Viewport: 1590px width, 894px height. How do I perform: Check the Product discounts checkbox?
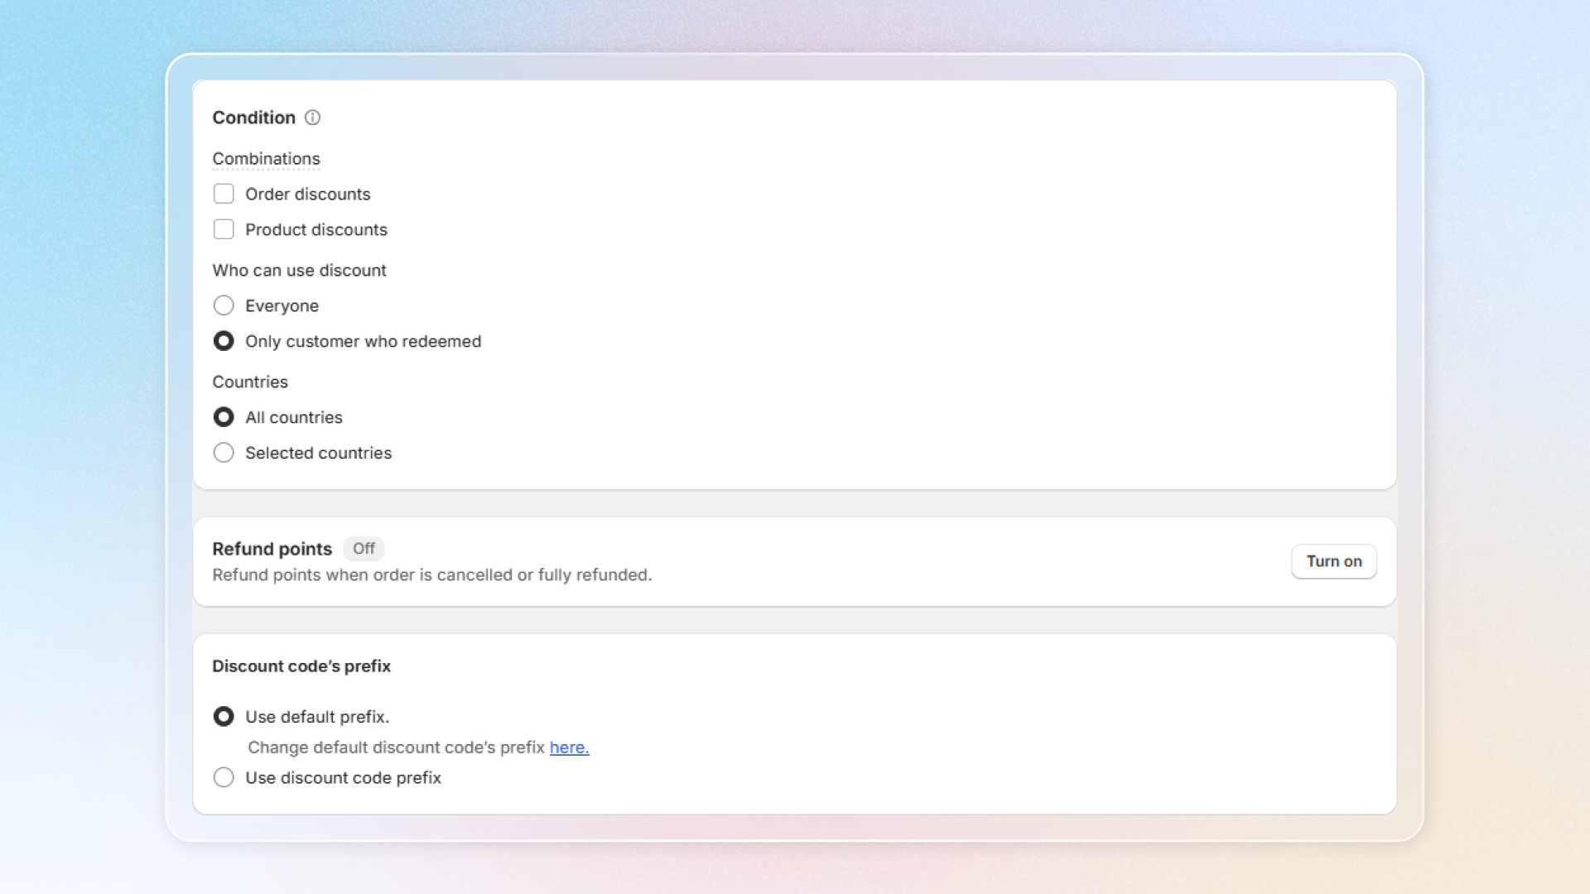pos(224,229)
